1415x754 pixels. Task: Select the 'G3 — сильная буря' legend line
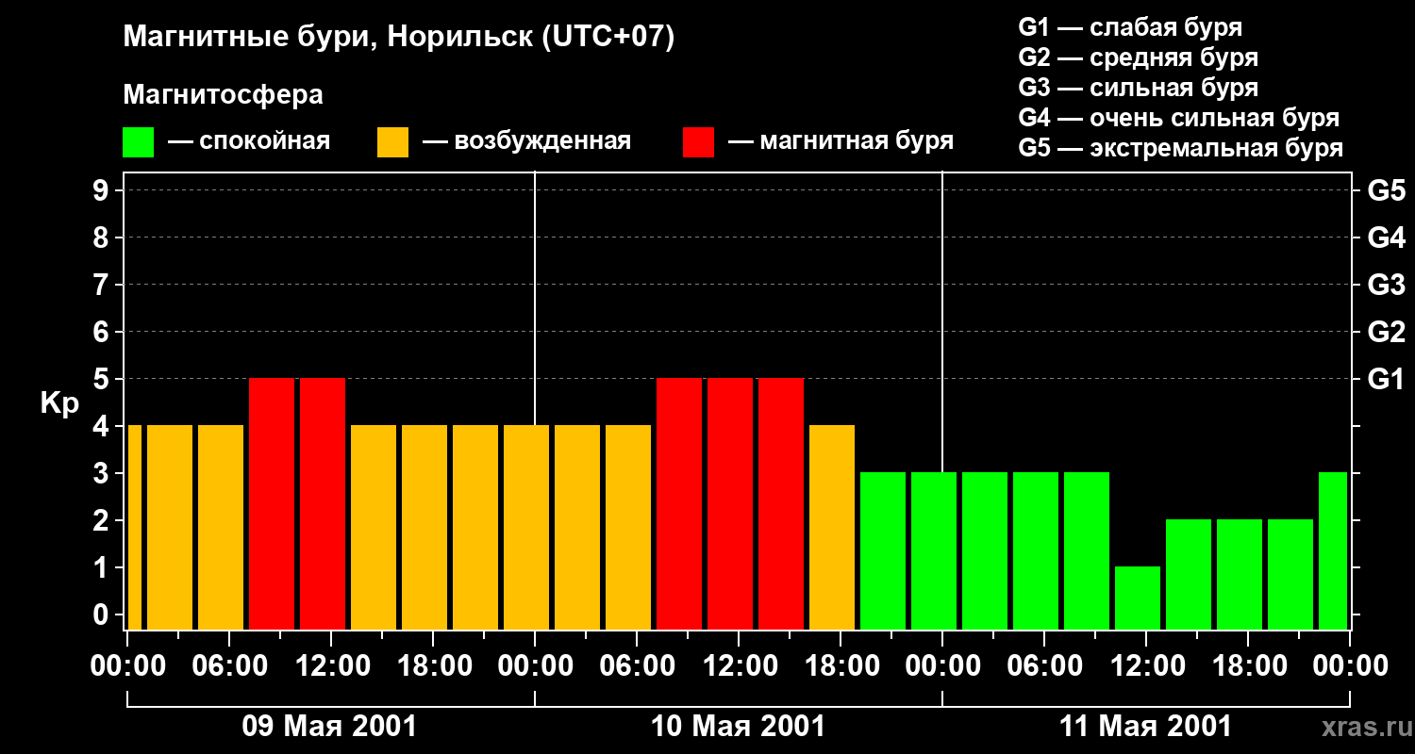tap(1138, 88)
